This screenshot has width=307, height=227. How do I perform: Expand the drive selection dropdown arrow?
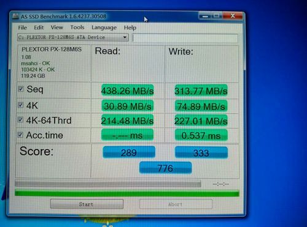click(125, 37)
